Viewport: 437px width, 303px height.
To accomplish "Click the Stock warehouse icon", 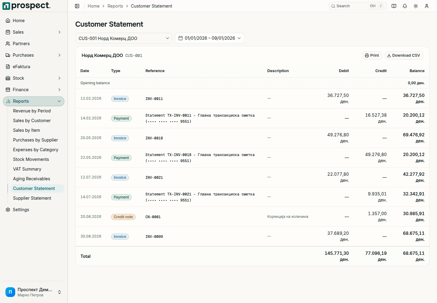I will pos(8,78).
